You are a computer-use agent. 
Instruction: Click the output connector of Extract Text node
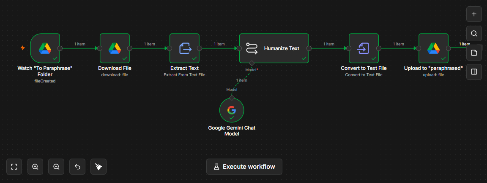tap(200, 48)
